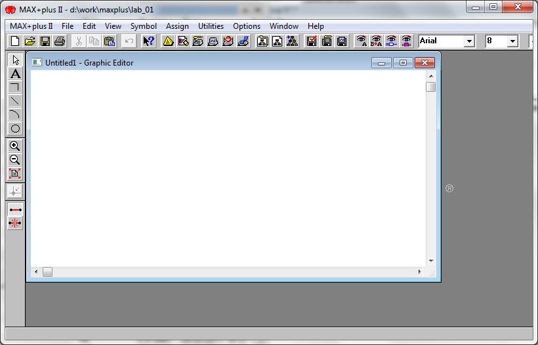This screenshot has width=538, height=345.
Task: Click the Zoom Out magnifier tool
Action: [14, 160]
